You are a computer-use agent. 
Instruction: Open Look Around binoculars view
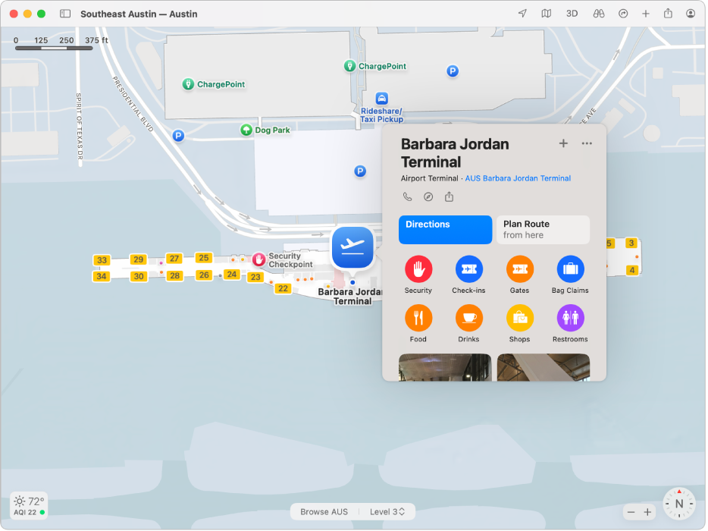click(599, 14)
